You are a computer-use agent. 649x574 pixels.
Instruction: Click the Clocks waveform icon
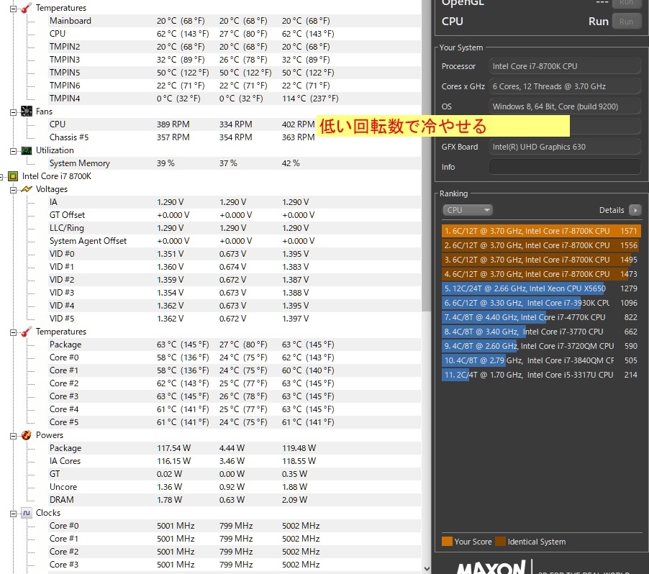coord(27,513)
